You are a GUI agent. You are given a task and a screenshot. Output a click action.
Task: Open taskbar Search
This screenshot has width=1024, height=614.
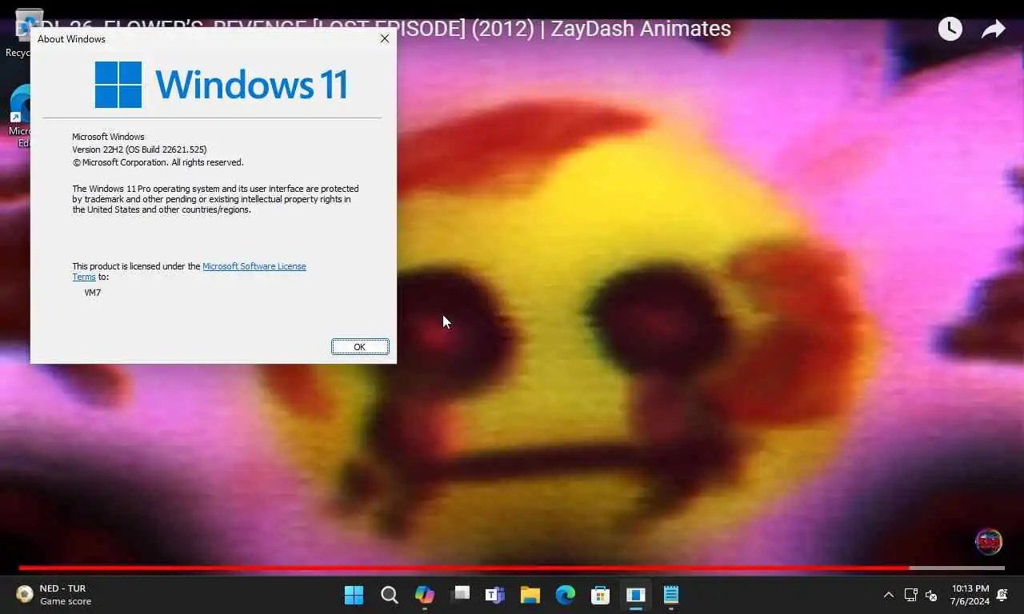click(x=390, y=595)
